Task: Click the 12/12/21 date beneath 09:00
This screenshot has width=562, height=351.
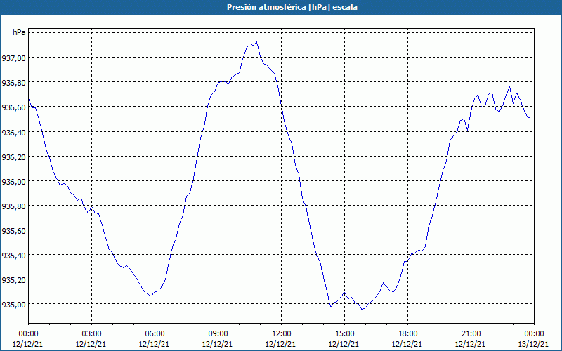Action: click(218, 344)
